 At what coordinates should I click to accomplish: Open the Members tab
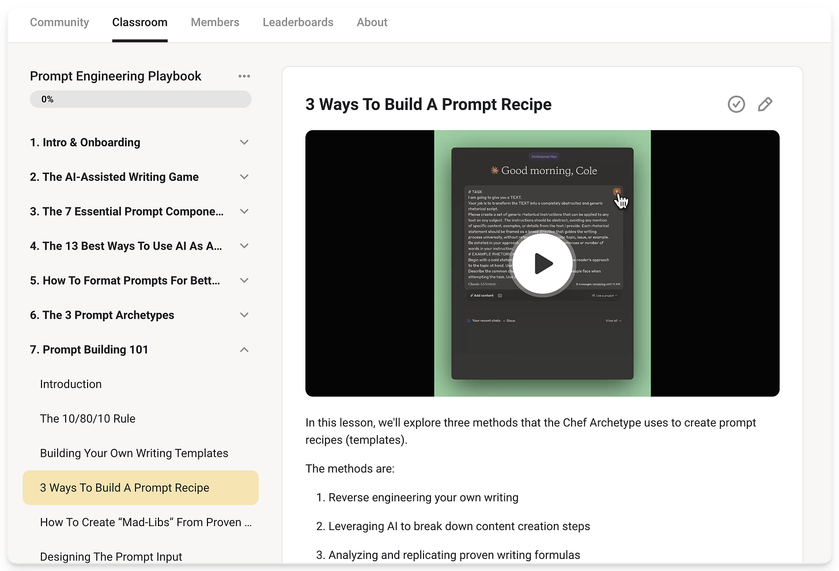[215, 22]
